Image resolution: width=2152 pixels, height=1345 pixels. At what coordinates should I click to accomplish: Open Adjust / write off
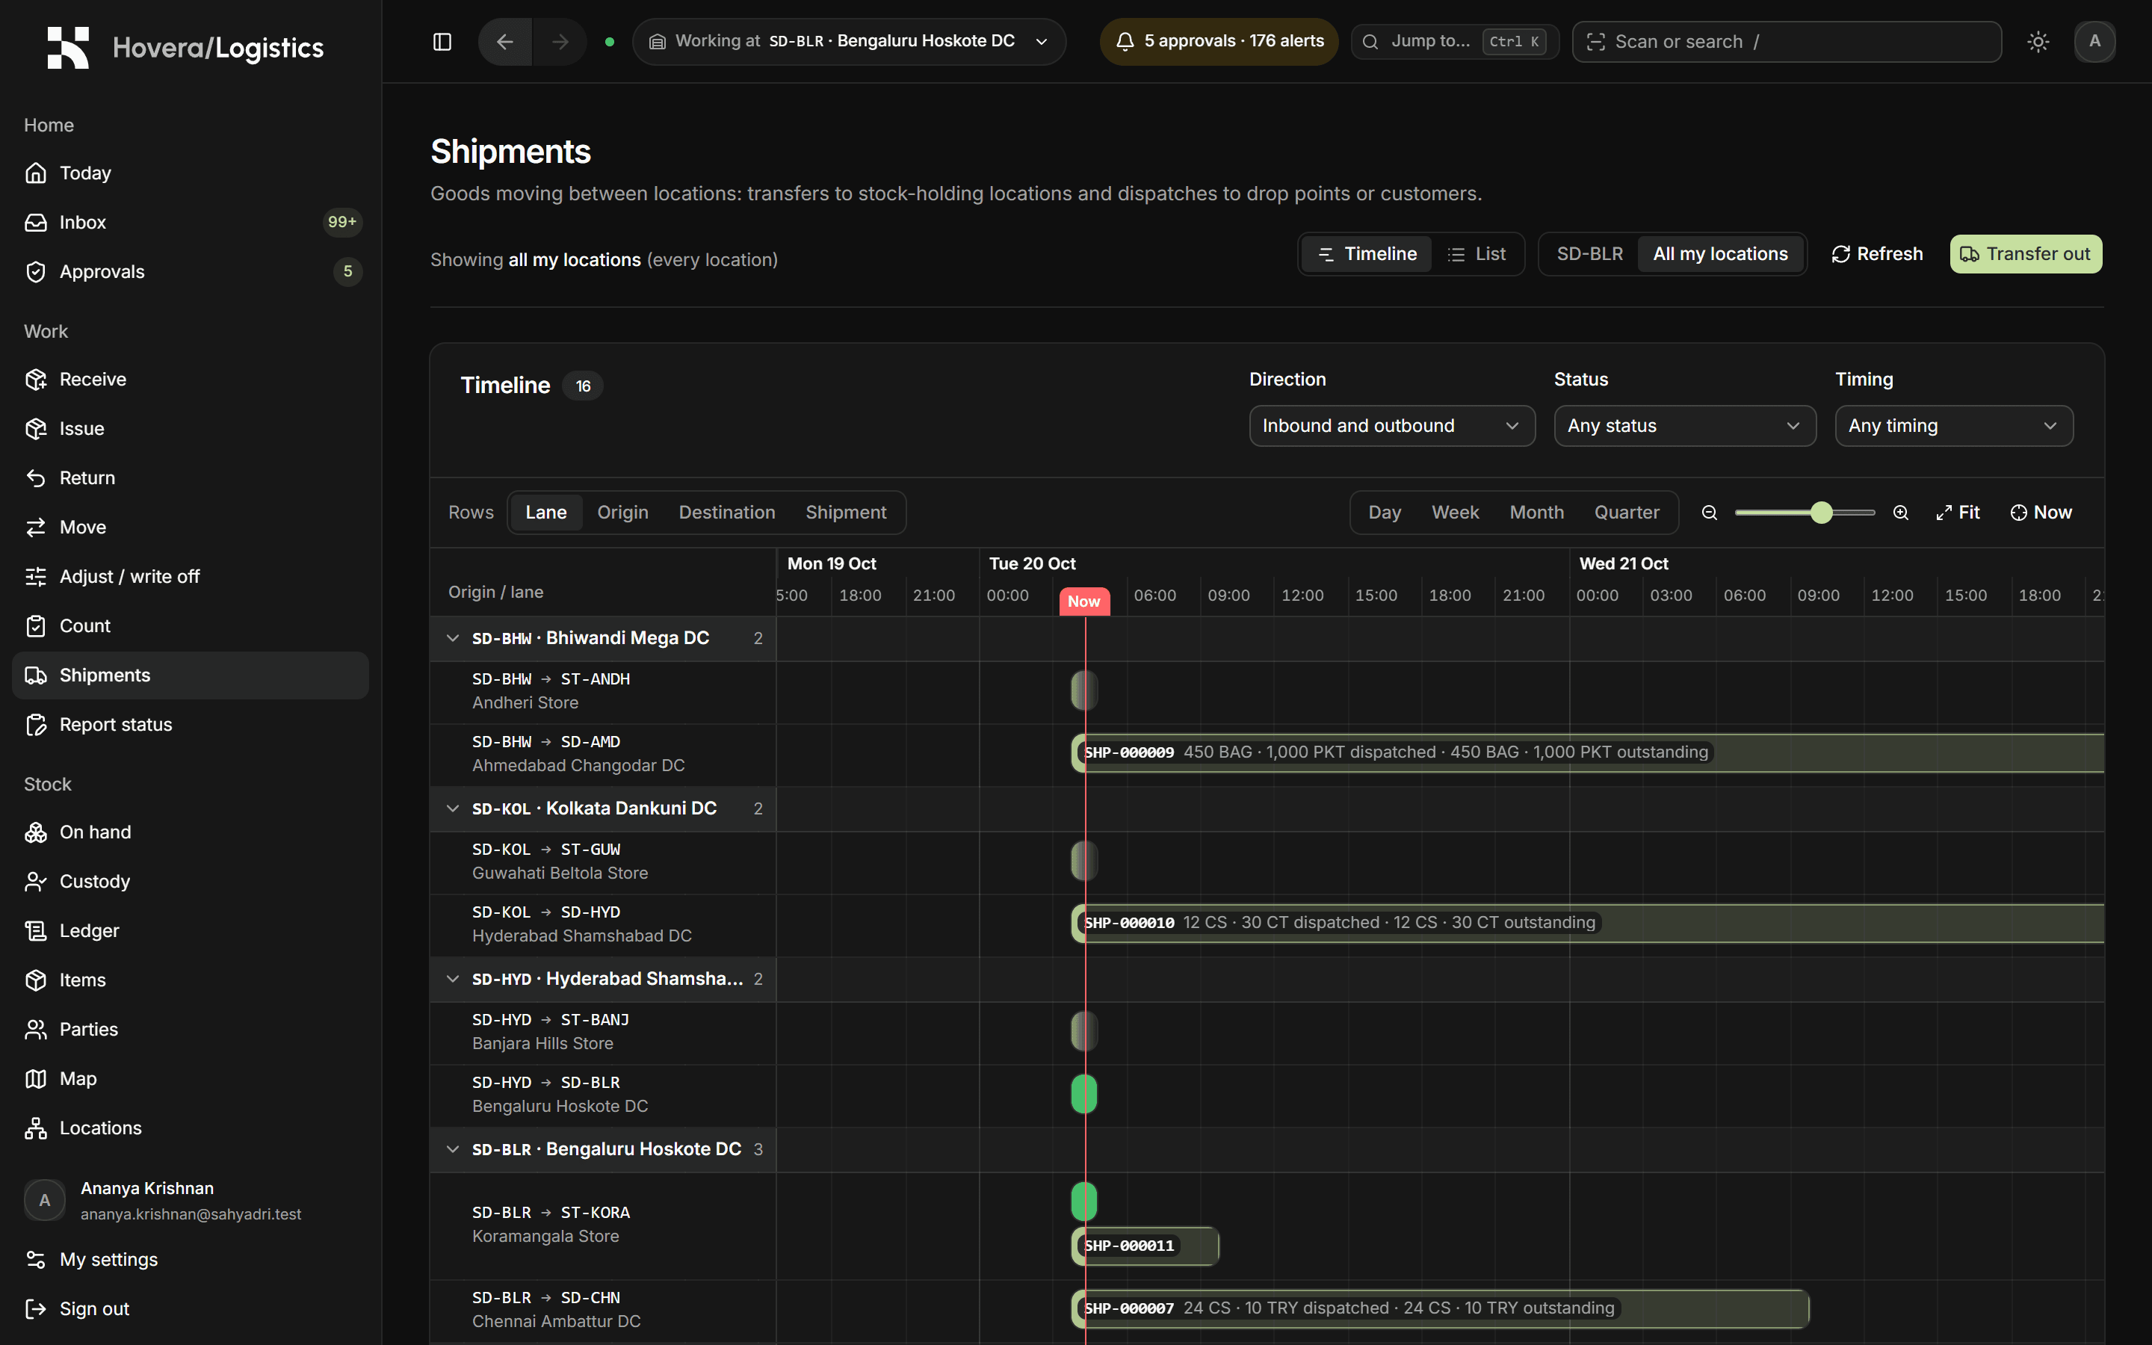[191, 576]
